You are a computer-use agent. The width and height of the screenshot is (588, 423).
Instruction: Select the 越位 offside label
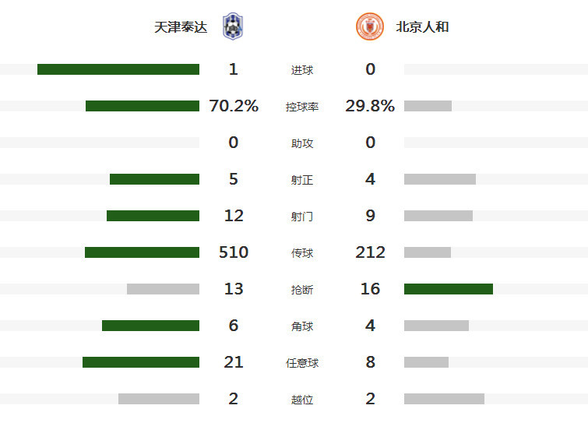pos(302,400)
